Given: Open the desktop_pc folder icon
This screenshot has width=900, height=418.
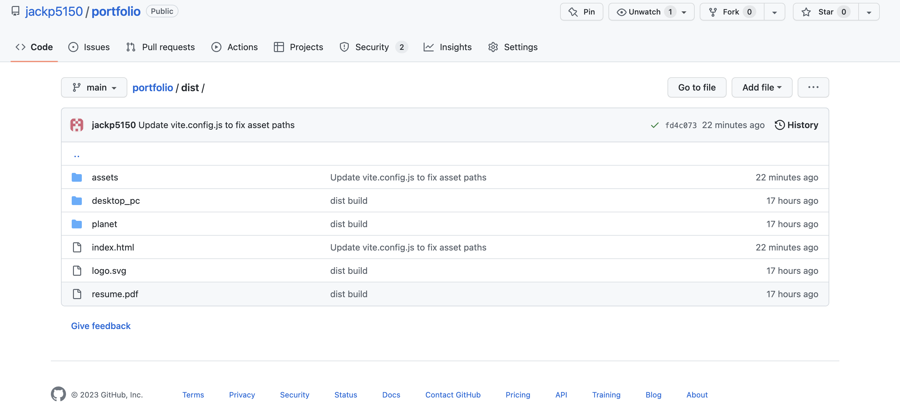Looking at the screenshot, I should coord(77,201).
